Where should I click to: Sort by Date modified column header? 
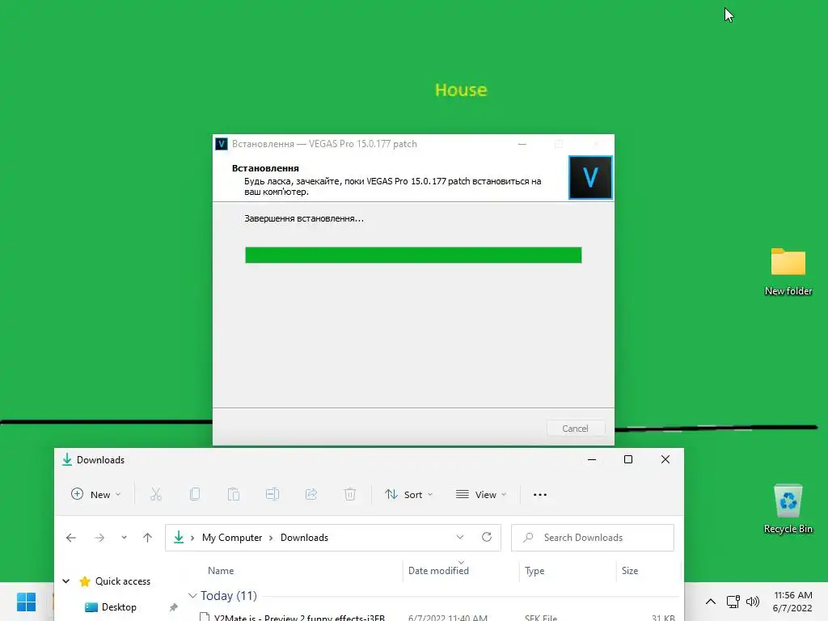[x=438, y=571]
